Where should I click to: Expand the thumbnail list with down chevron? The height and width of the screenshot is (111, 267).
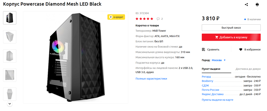pyautogui.click(x=10, y=104)
